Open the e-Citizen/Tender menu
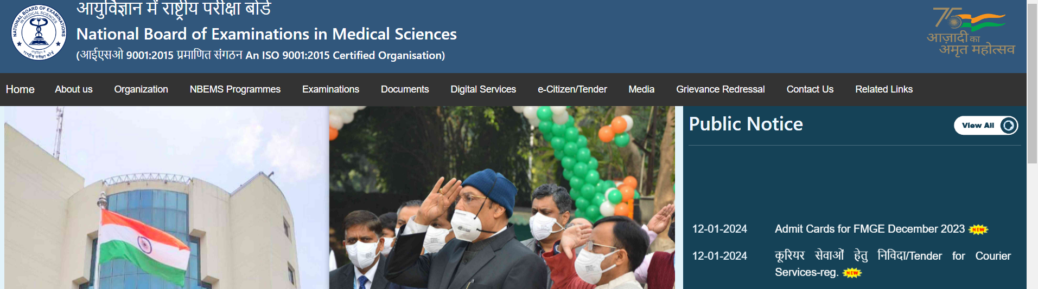Screen dimensions: 1038x289 (572, 89)
